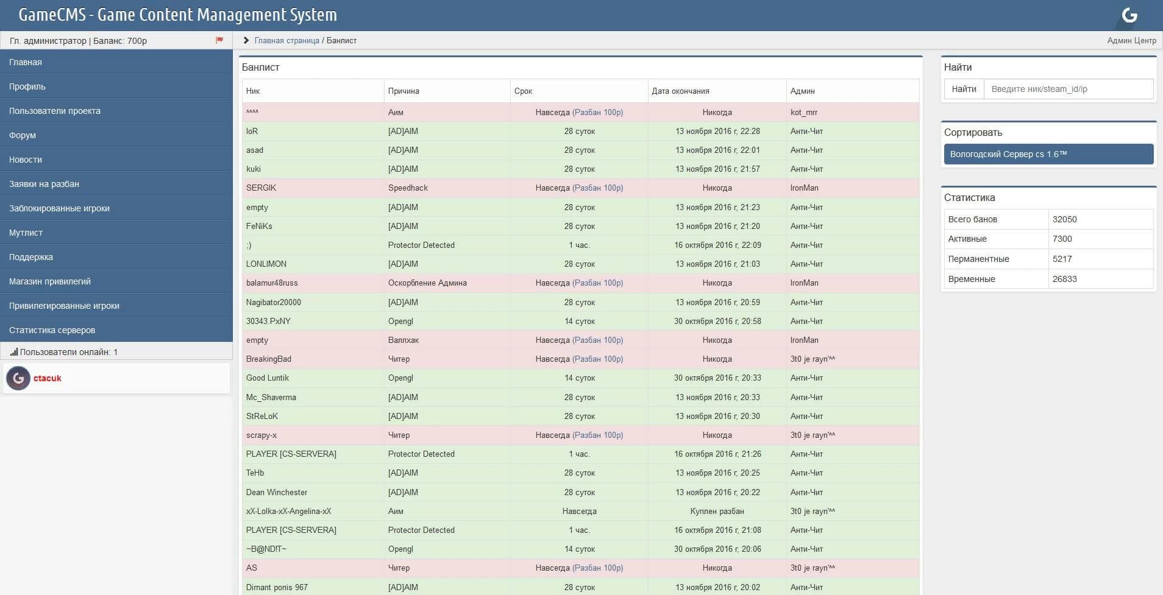Open Заблокированные игроки sidebar item
The image size is (1163, 595).
point(59,208)
